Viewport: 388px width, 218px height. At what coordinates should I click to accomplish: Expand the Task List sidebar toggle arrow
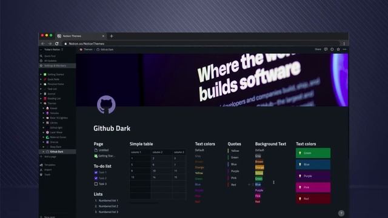[41, 89]
